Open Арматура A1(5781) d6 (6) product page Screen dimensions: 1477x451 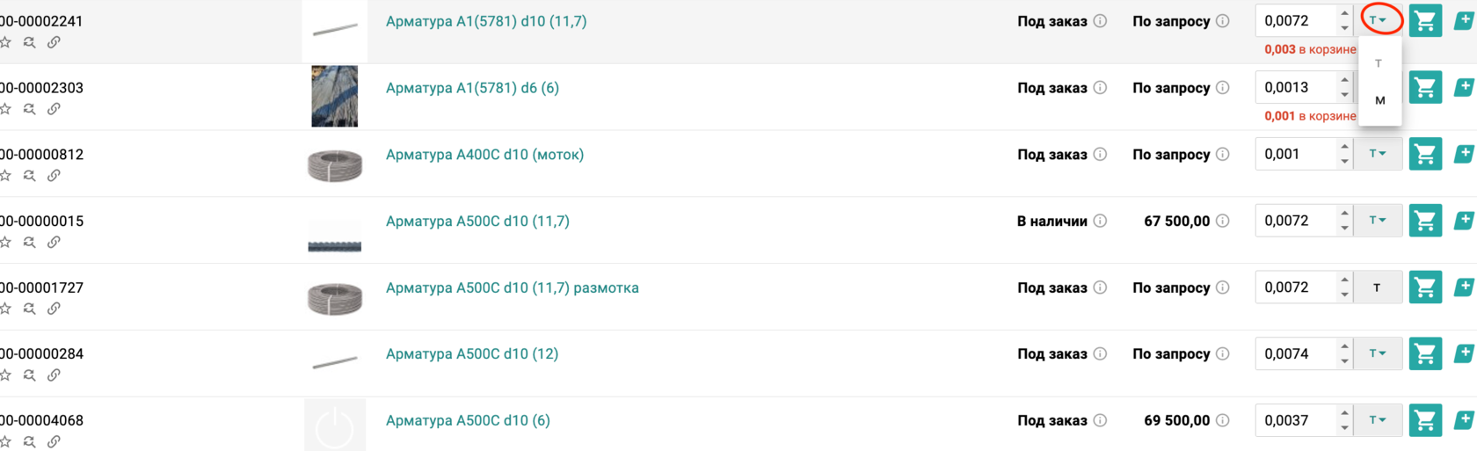pos(472,88)
